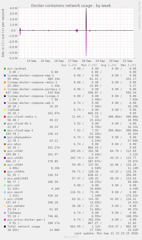Click the 'Last update: Mon Sep 21 22:15:15 2026' text
Screen dimensions: 142x240
coord(106,234)
